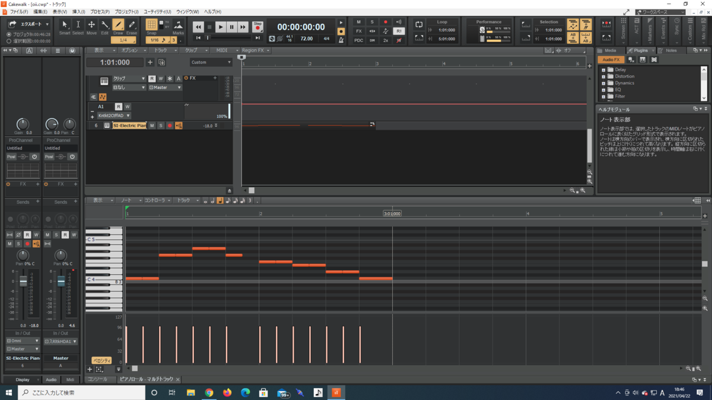Click the metronome icon in transport
Image resolution: width=712 pixels, height=400 pixels.
click(x=341, y=39)
